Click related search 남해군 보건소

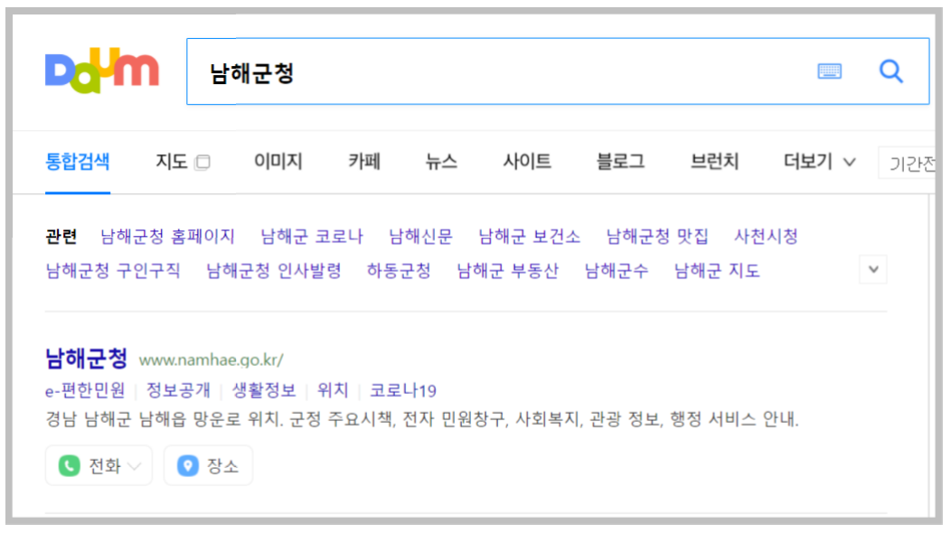coord(530,236)
